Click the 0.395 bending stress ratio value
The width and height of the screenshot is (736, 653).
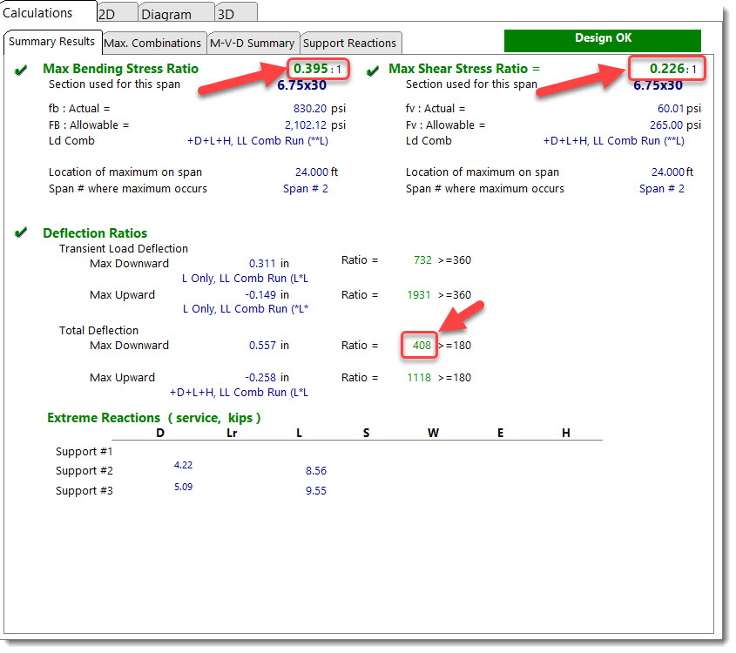310,69
